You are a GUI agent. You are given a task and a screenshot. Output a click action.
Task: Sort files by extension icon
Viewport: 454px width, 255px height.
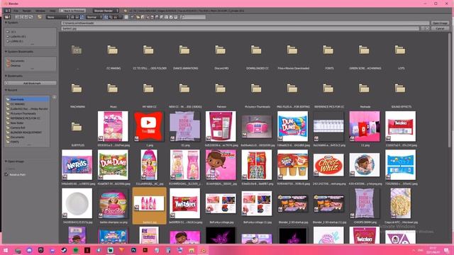click(111, 17)
